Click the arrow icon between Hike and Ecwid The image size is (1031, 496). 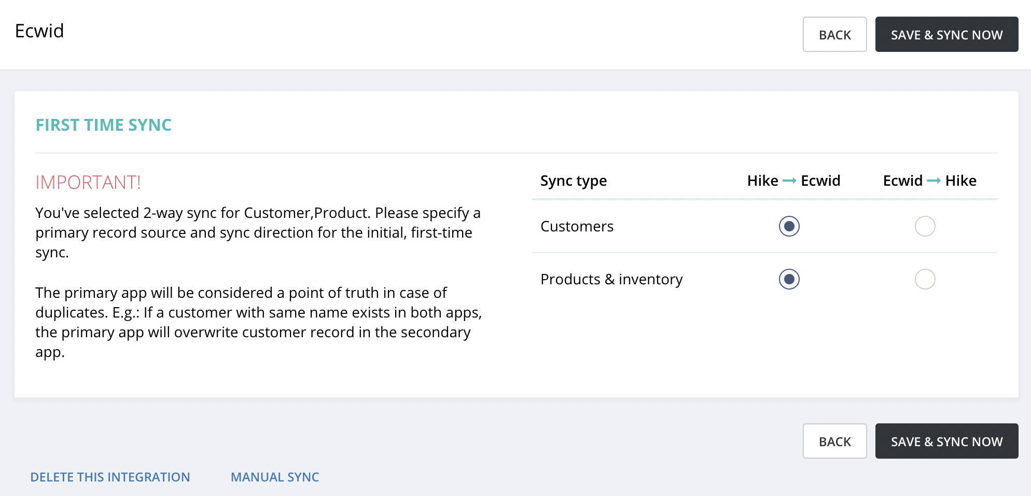click(789, 181)
